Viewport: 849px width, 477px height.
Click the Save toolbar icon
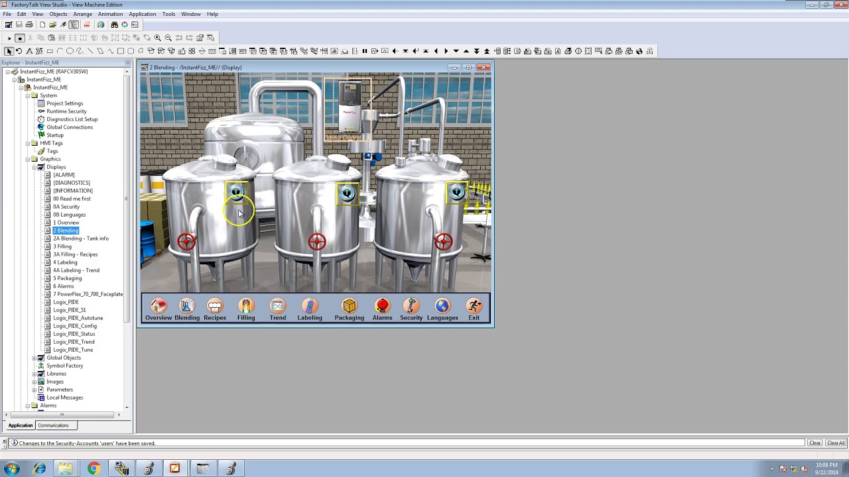point(19,25)
